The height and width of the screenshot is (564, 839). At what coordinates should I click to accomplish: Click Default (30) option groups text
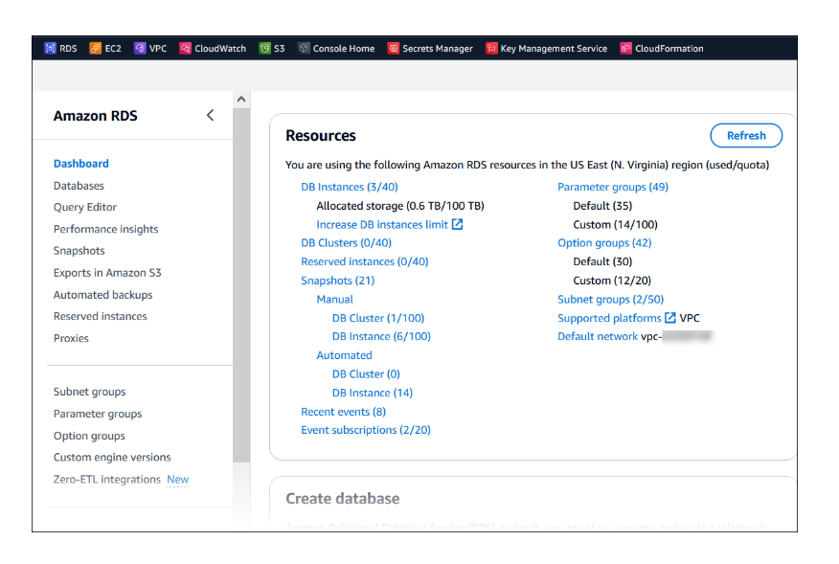602,261
